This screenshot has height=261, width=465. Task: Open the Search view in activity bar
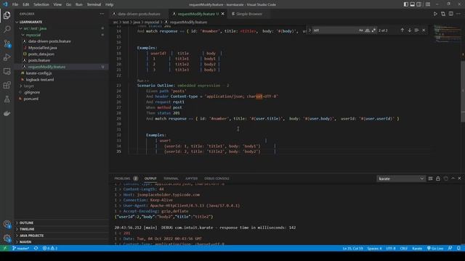pos(7,29)
